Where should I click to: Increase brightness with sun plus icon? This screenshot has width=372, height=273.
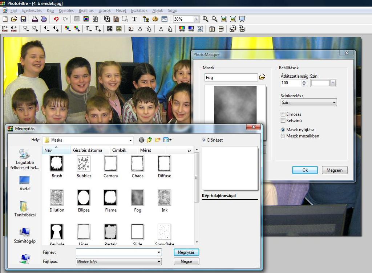coord(35,29)
